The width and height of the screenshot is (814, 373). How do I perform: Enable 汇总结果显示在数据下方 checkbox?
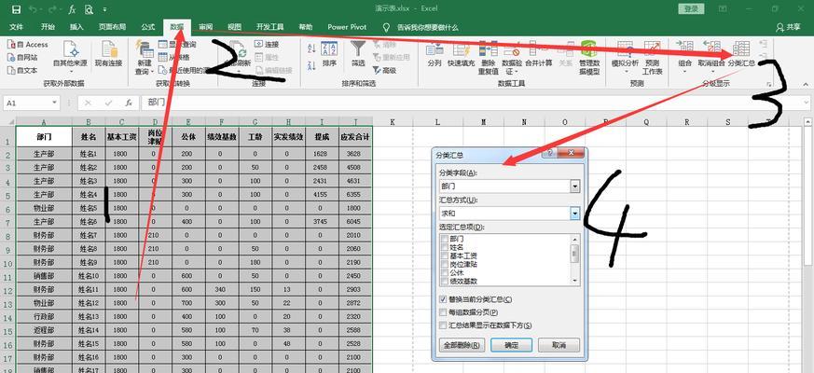443,325
